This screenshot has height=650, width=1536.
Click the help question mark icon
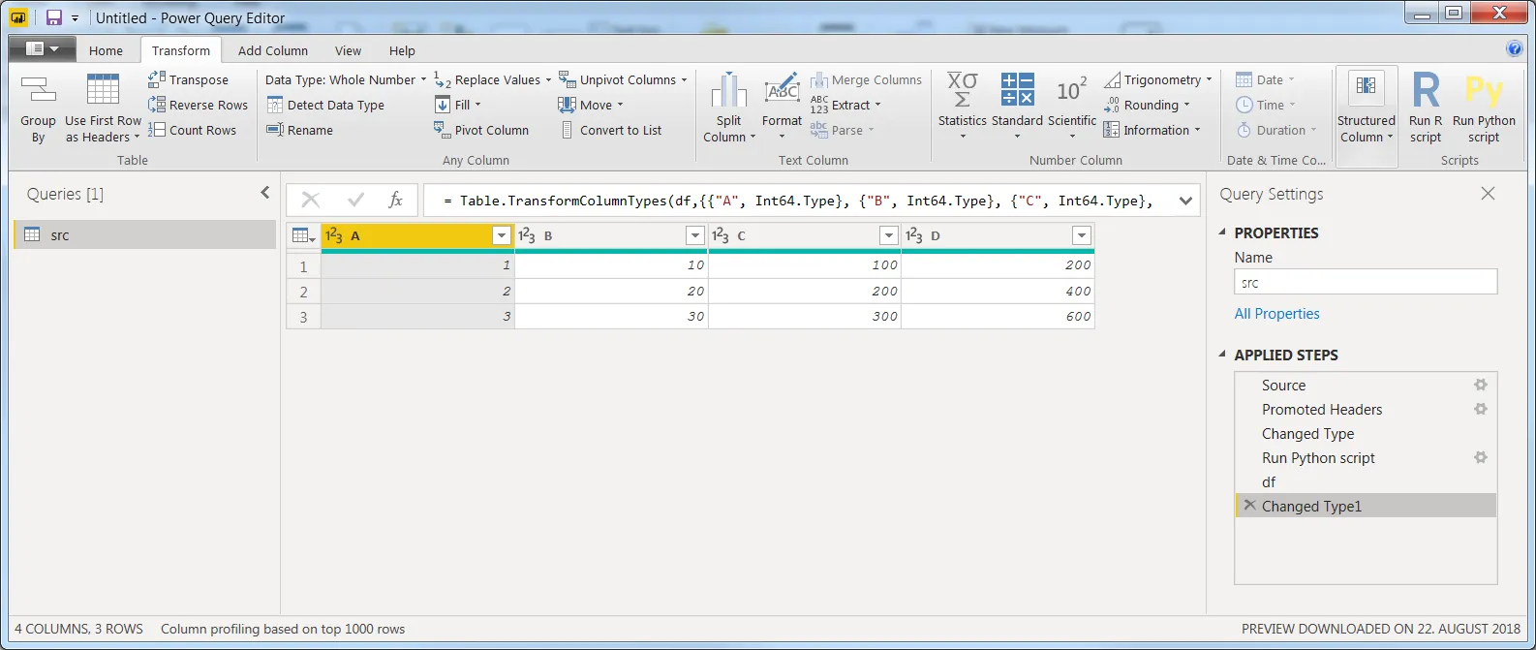(1515, 48)
